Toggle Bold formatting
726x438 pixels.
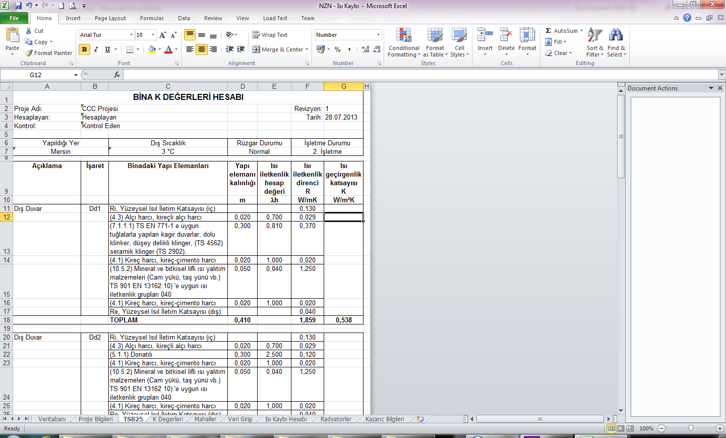coord(84,49)
